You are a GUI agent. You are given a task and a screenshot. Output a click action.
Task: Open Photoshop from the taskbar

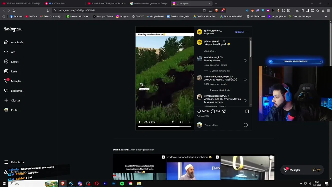(x=114, y=184)
